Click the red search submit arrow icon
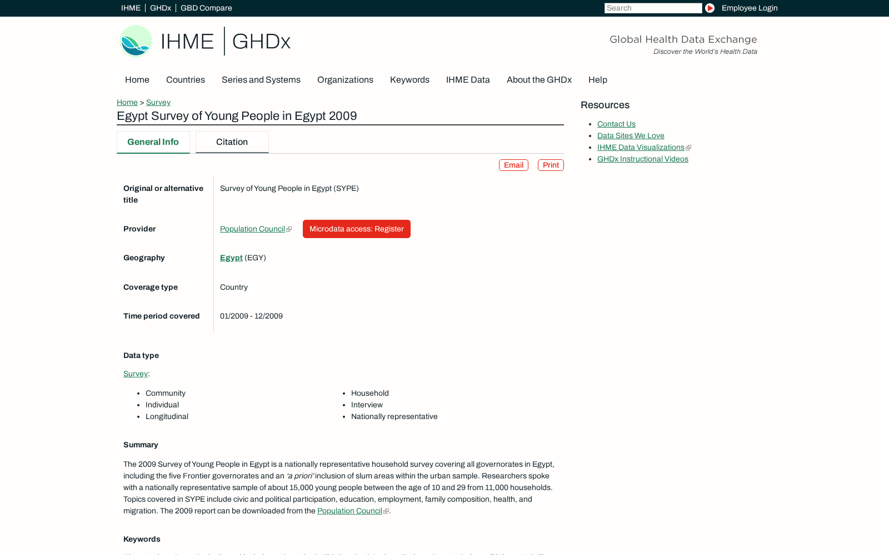Image resolution: width=889 pixels, height=555 pixels. [x=710, y=8]
